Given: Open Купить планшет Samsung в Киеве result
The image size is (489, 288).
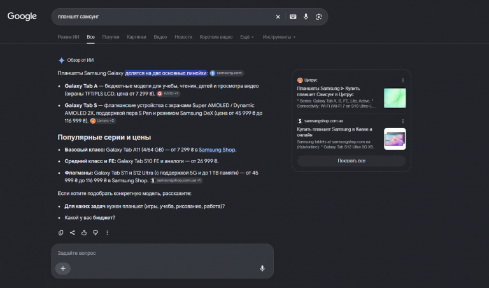Looking at the screenshot, I should (335, 132).
